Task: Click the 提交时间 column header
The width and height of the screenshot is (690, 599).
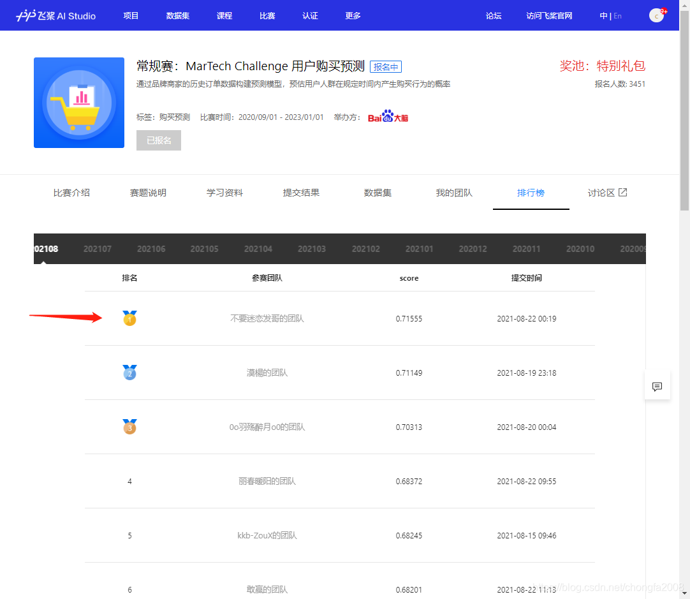Action: (526, 277)
